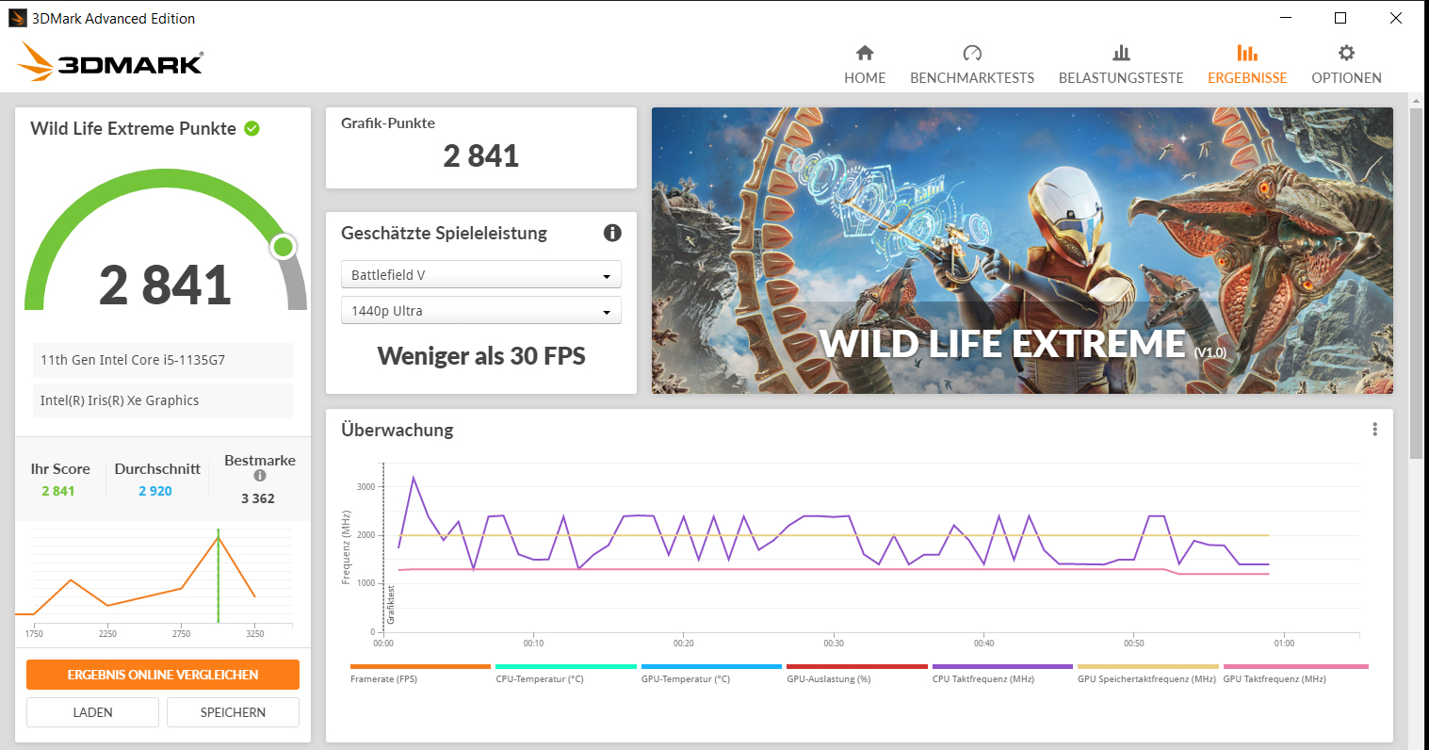Image resolution: width=1429 pixels, height=750 pixels.
Task: Toggle Framerate (FPS) legend series
Action: tap(420, 675)
